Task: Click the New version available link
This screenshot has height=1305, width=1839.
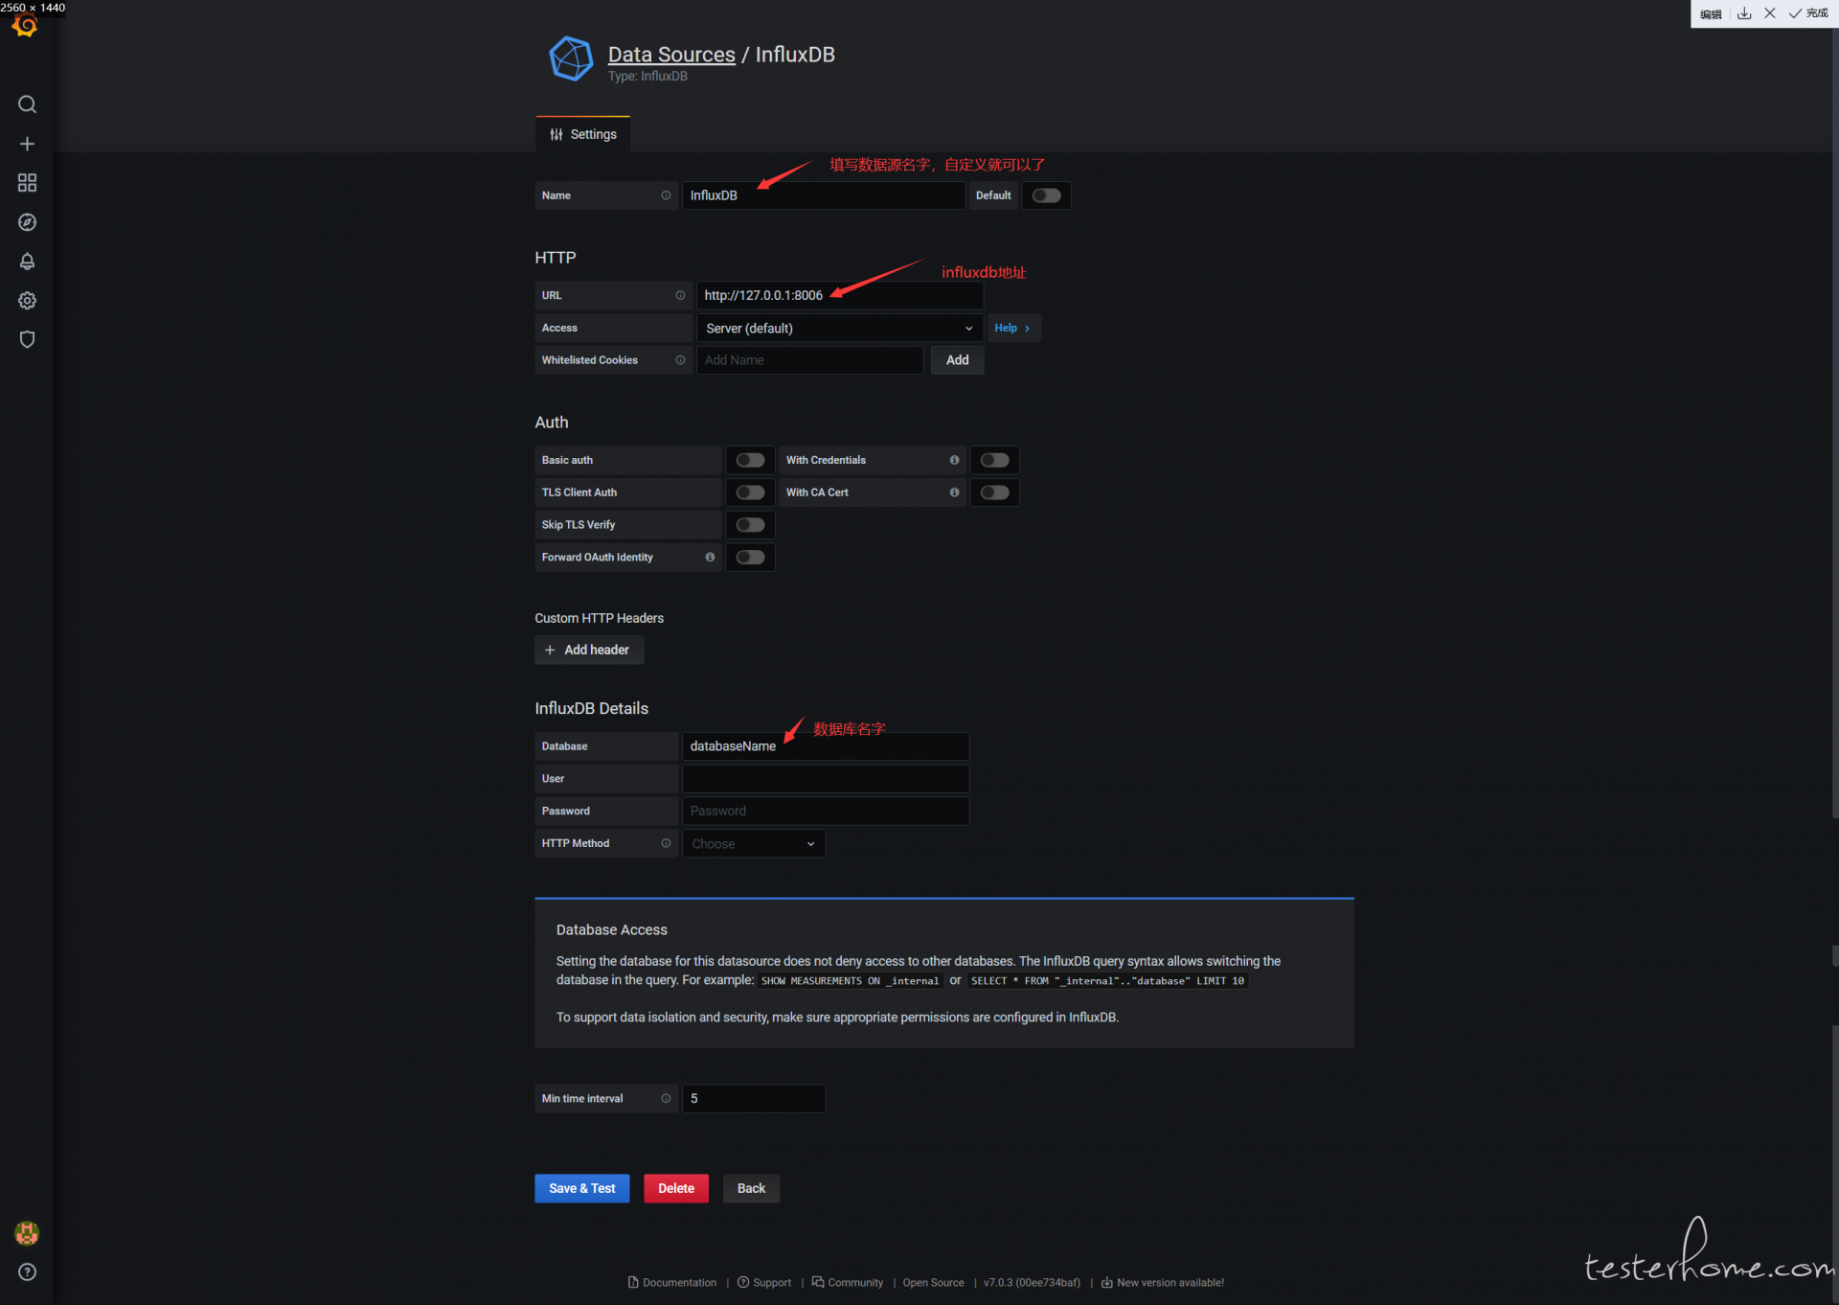Action: coord(1163,1282)
